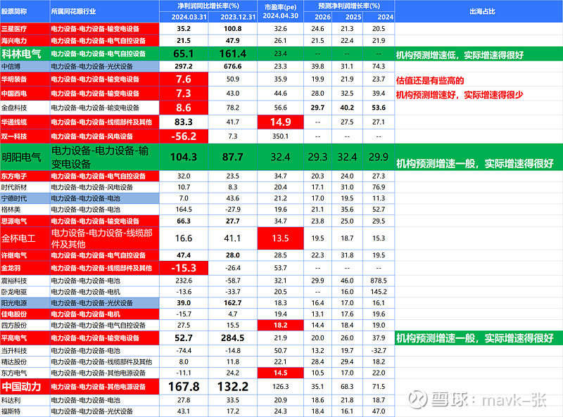Click the red -56.2 cell for 双一科技
Screen dimensions: 563x417
[x=184, y=136]
